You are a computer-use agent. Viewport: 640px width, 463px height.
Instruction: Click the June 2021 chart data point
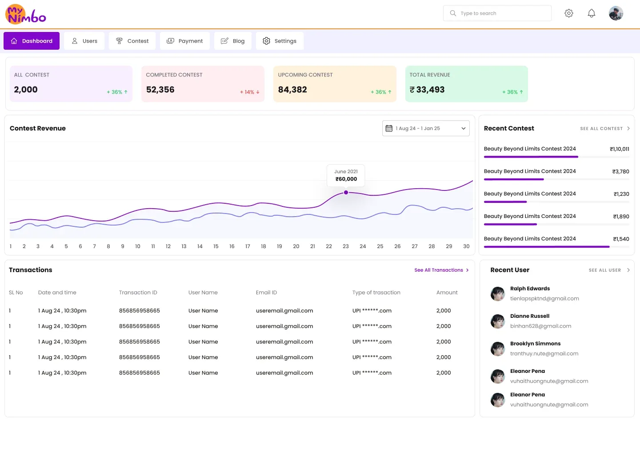346,193
